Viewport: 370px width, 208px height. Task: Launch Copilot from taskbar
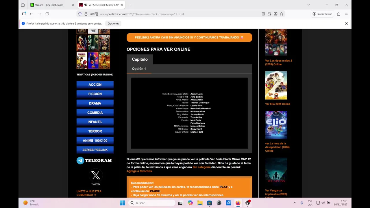tap(190, 203)
